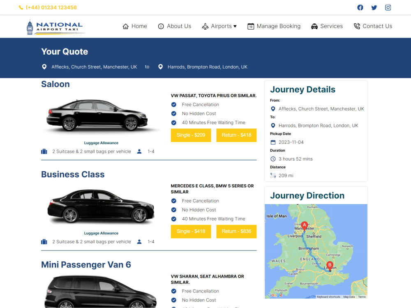This screenshot has height=308, width=411.
Task: Click the Business Class passenger person icon
Action: [139, 241]
